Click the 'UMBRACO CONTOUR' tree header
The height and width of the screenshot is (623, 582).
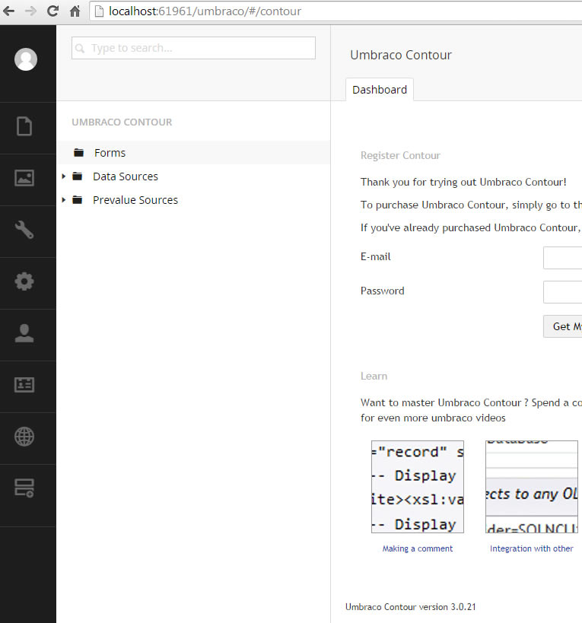pyautogui.click(x=122, y=122)
